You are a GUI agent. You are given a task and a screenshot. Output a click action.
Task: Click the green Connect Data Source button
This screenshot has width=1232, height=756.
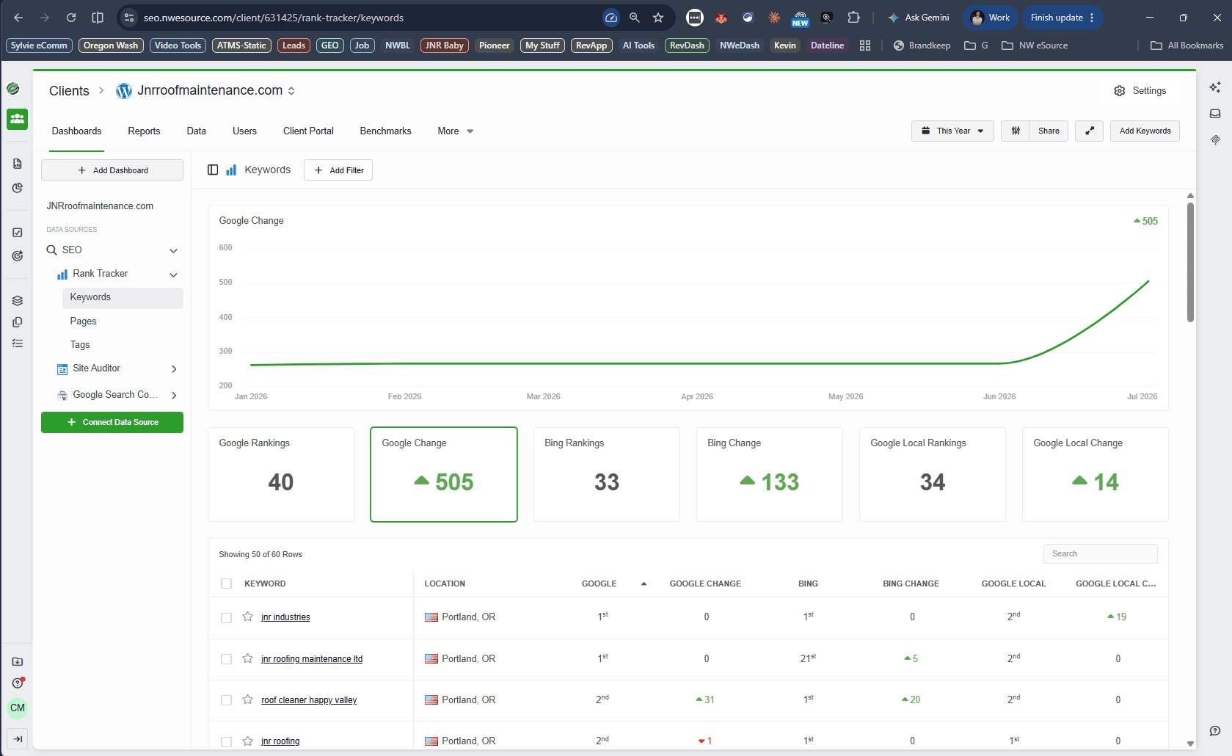pyautogui.click(x=112, y=423)
